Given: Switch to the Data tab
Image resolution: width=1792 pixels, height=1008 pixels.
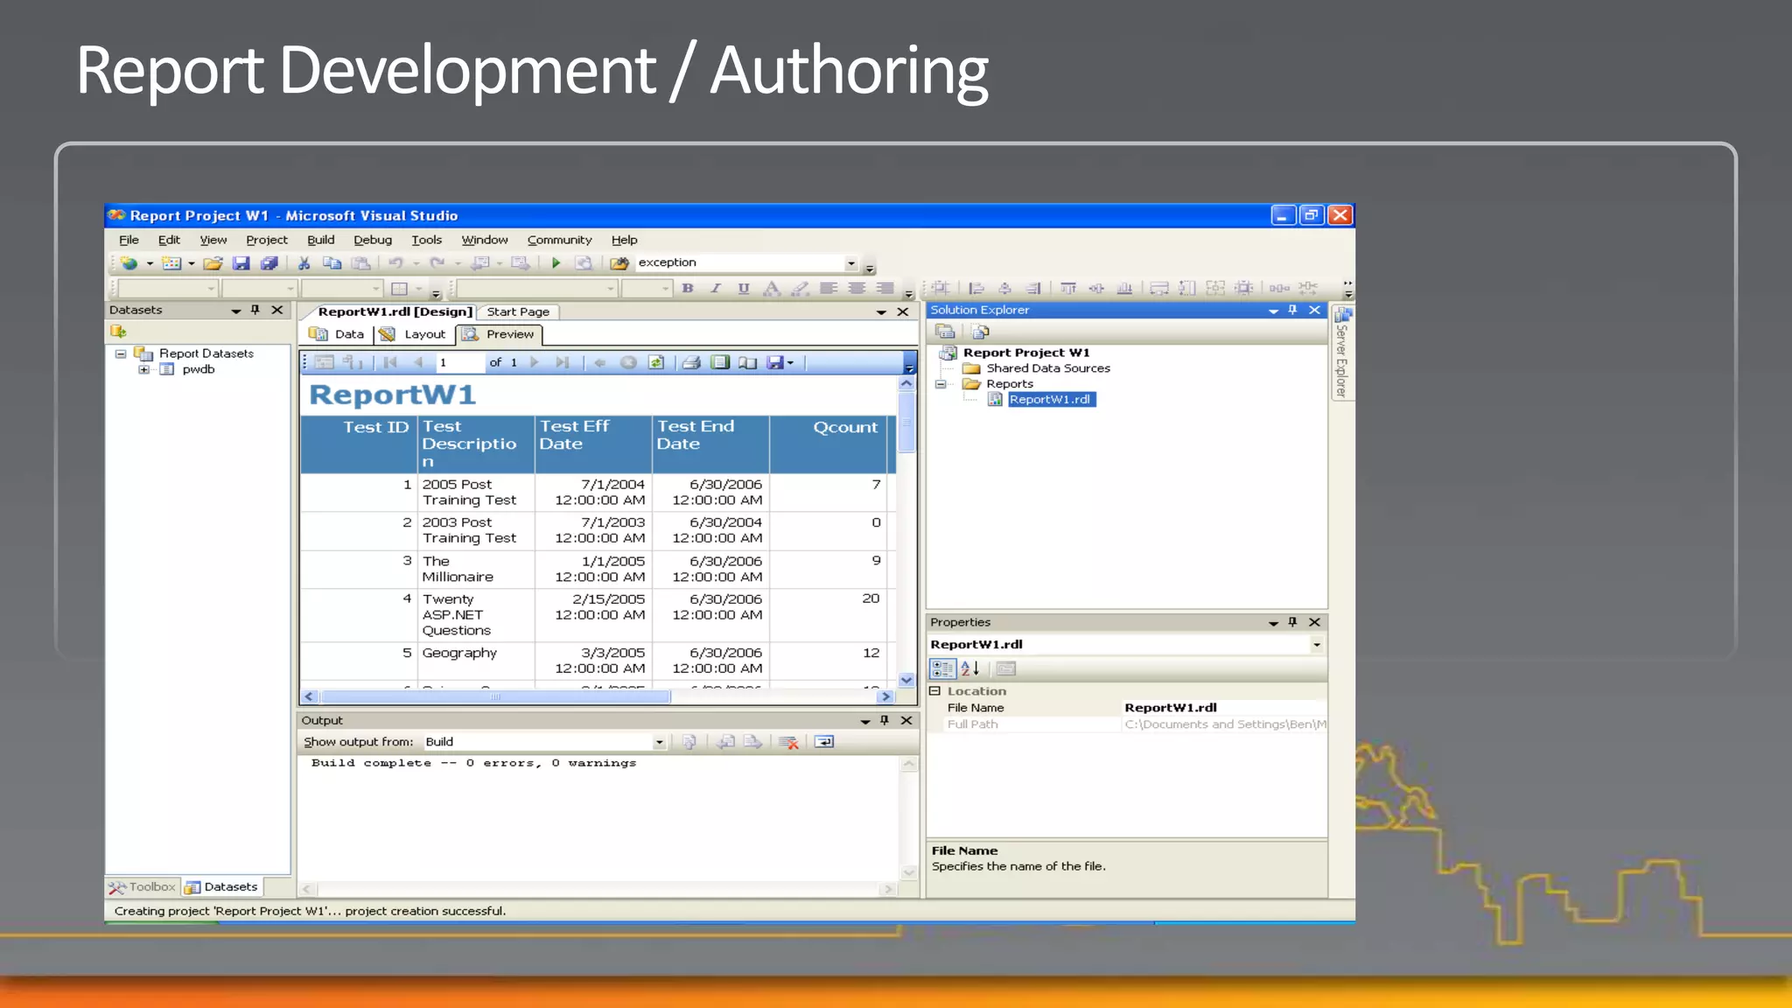Looking at the screenshot, I should click(337, 334).
